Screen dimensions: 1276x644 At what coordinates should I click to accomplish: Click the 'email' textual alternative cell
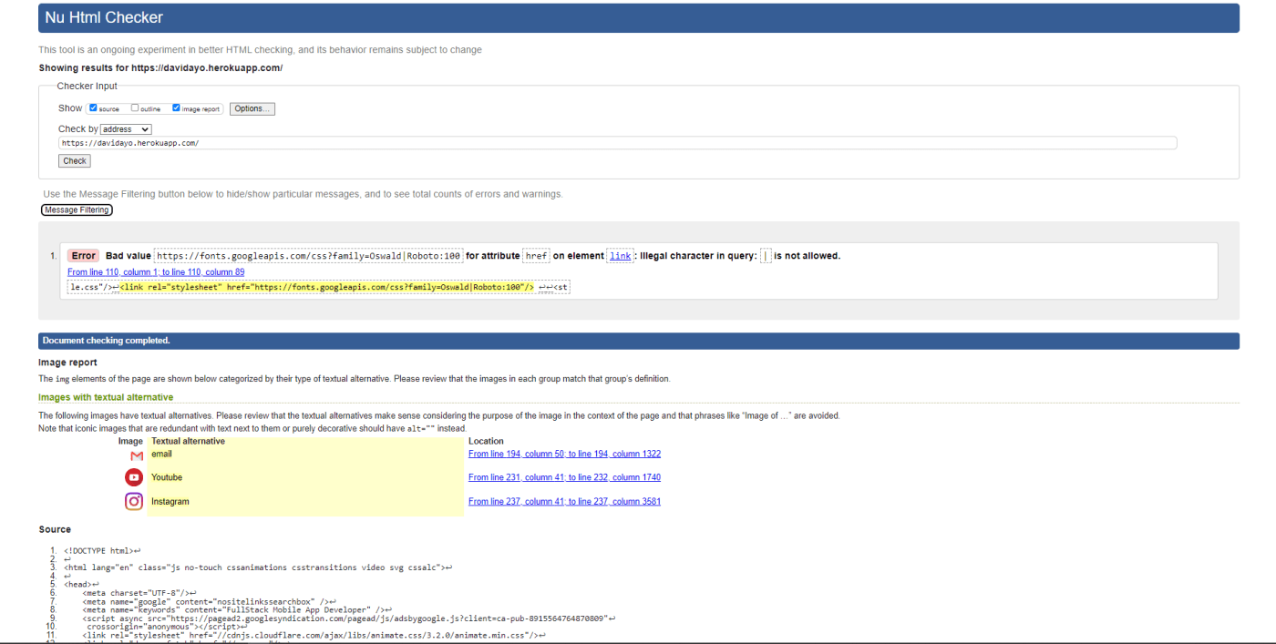tap(306, 454)
